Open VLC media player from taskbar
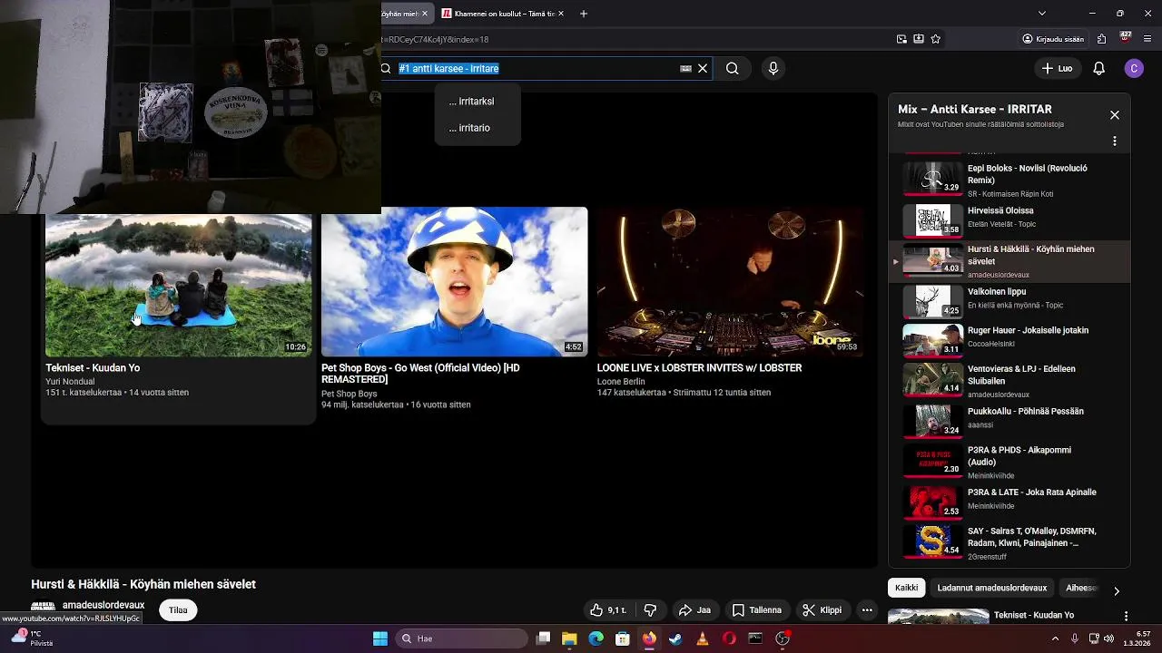1162x653 pixels. tap(702, 638)
